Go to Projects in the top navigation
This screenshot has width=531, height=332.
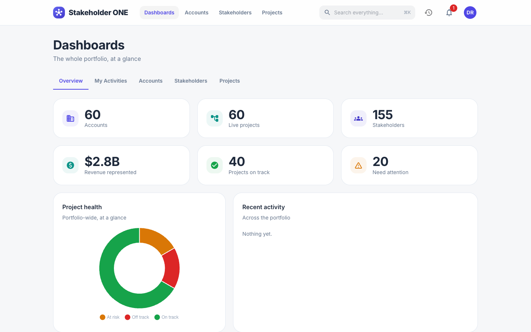click(272, 13)
